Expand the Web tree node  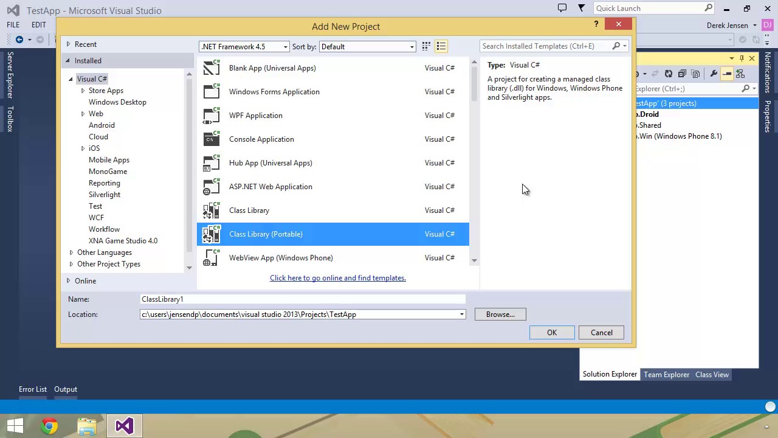click(83, 114)
